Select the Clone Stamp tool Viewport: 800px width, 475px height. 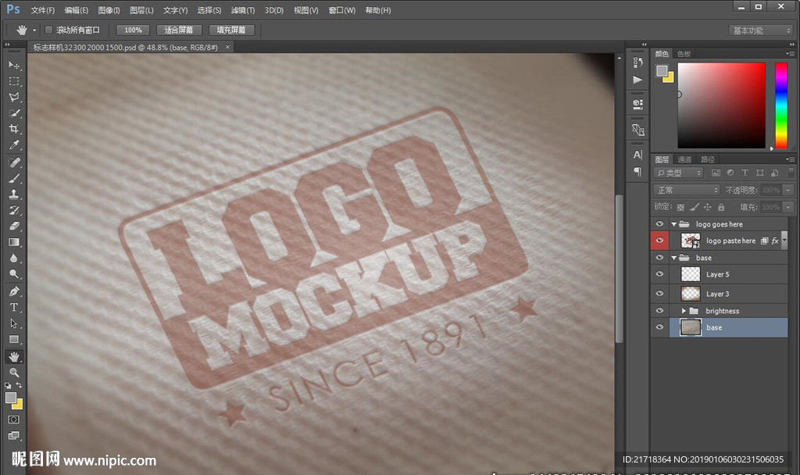click(14, 194)
